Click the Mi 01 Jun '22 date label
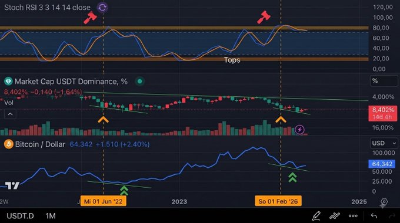The image size is (400, 223). (104, 201)
